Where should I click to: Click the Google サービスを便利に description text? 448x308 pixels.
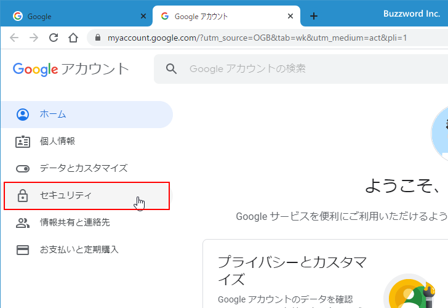pyautogui.click(x=342, y=216)
